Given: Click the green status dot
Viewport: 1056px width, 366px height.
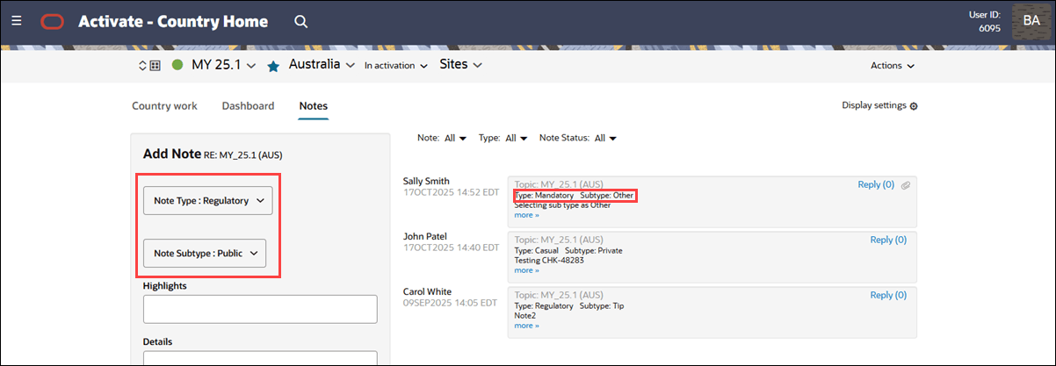Looking at the screenshot, I should pos(177,65).
